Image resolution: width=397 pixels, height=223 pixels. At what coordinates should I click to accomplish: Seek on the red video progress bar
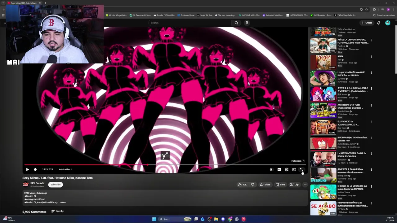pos(164,165)
